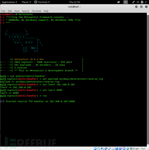Click 'lport => 8989' output line
Screen dimensions: 149x150
point(9,93)
